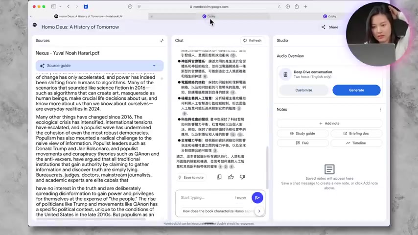Screen dimensions: 418x235
Task: Select suggested question about Homo sapiens
Action: point(216,211)
